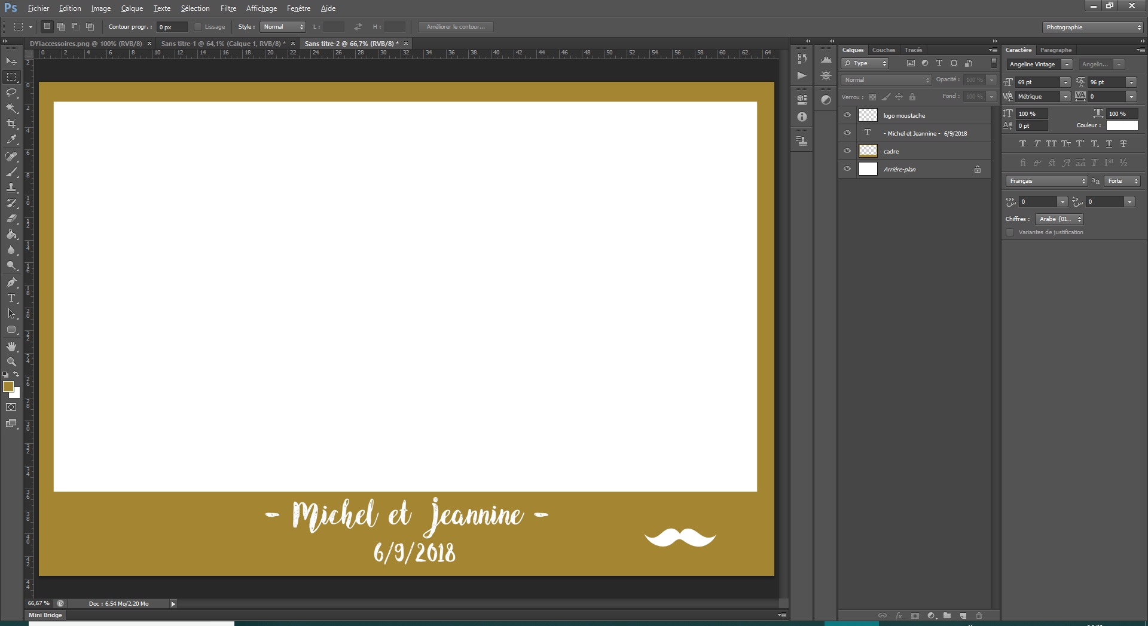Select the Hand tool
The image size is (1148, 626).
(x=11, y=346)
